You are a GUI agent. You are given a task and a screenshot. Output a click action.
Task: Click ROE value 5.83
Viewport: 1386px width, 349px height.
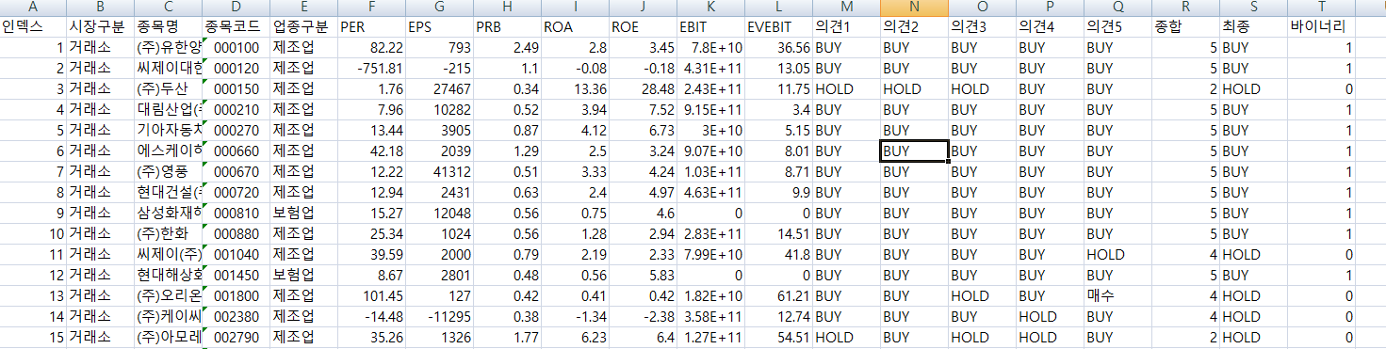coord(643,275)
